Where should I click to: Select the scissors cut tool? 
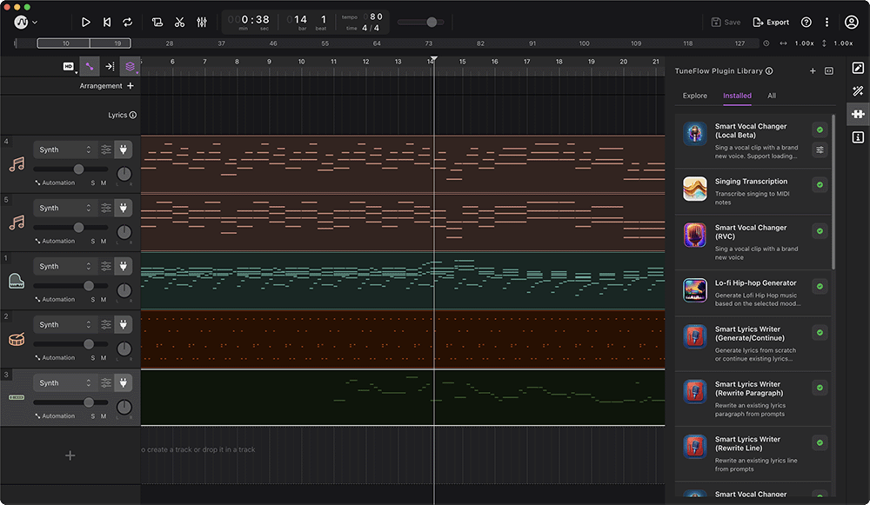coord(179,23)
